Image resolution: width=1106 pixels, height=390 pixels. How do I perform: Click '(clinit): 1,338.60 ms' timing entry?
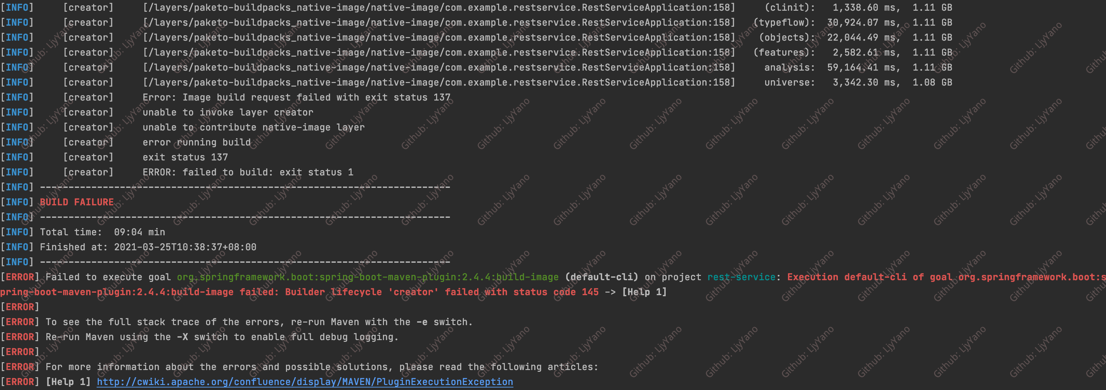pos(833,7)
